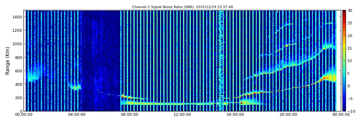Click the '12:00:00' time axis label
The height and width of the screenshot is (127, 361).
tap(182, 115)
